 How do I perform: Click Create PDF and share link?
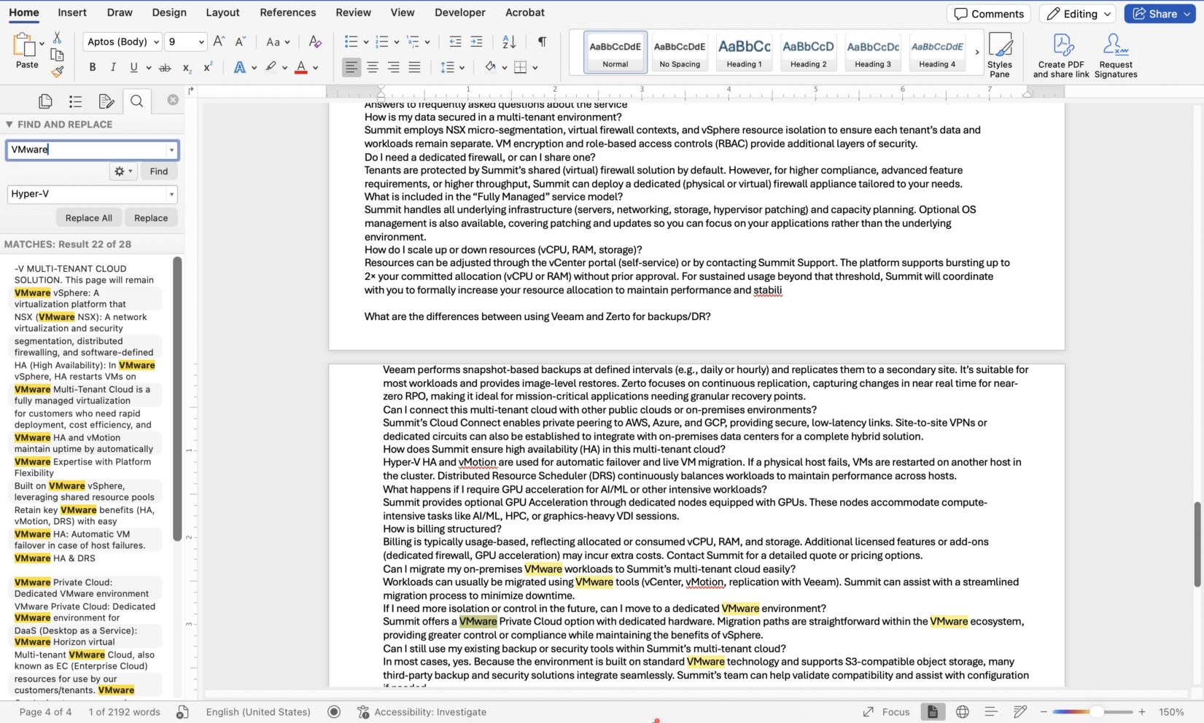pos(1061,55)
